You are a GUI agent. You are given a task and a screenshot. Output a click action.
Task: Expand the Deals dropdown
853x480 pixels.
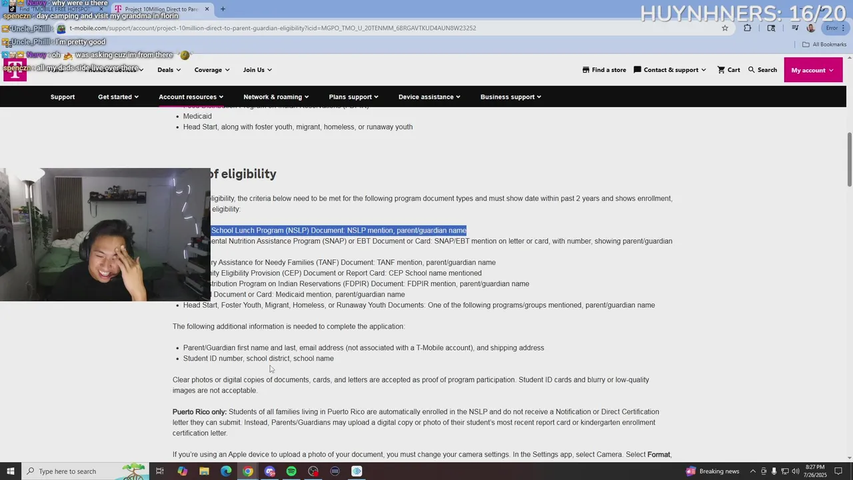click(x=168, y=70)
